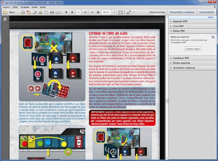The image size is (218, 161).
Task: Click the Comece agora button
Action: [193, 49]
